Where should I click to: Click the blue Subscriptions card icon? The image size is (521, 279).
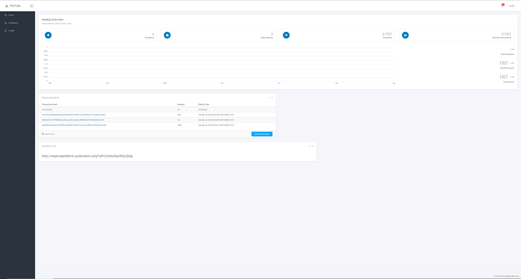tap(167, 35)
